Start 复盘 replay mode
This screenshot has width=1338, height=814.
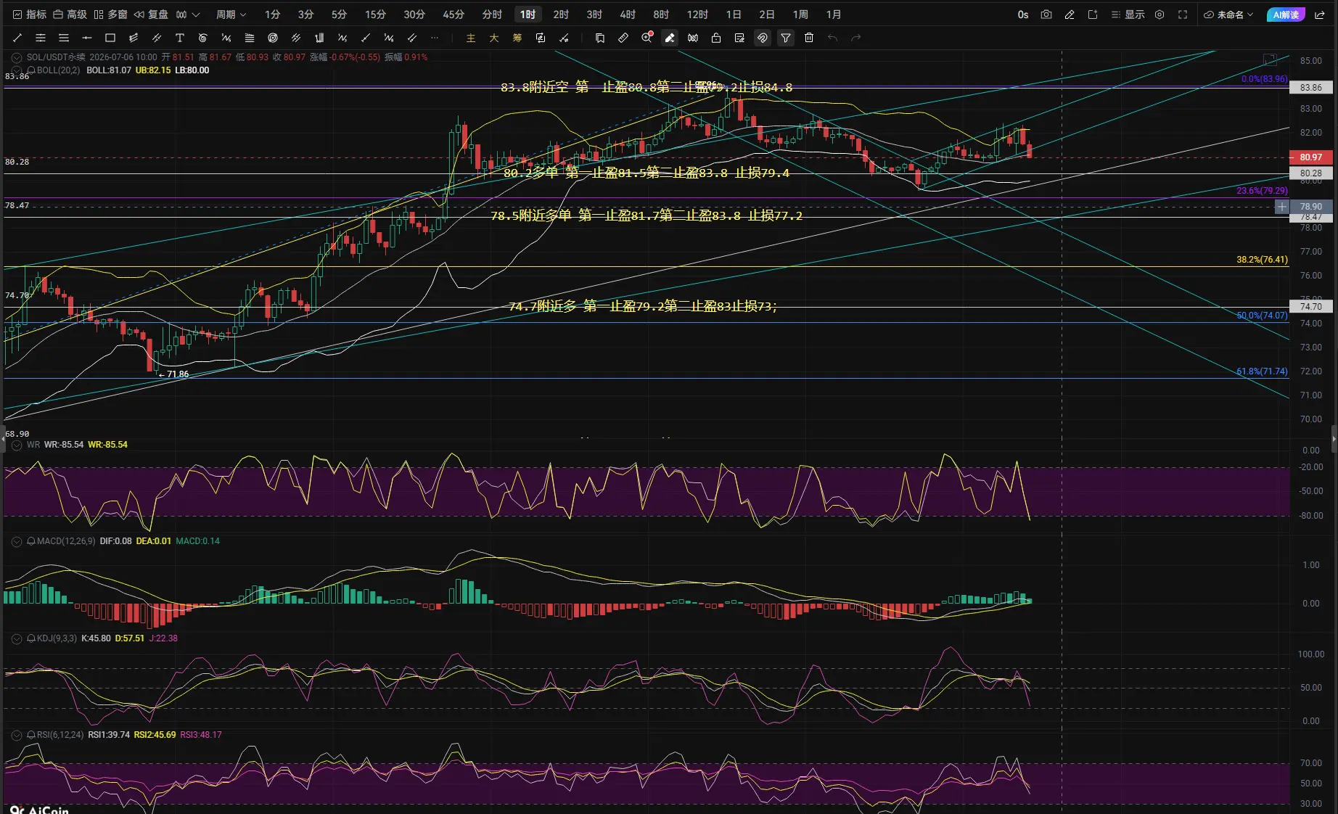152,15
